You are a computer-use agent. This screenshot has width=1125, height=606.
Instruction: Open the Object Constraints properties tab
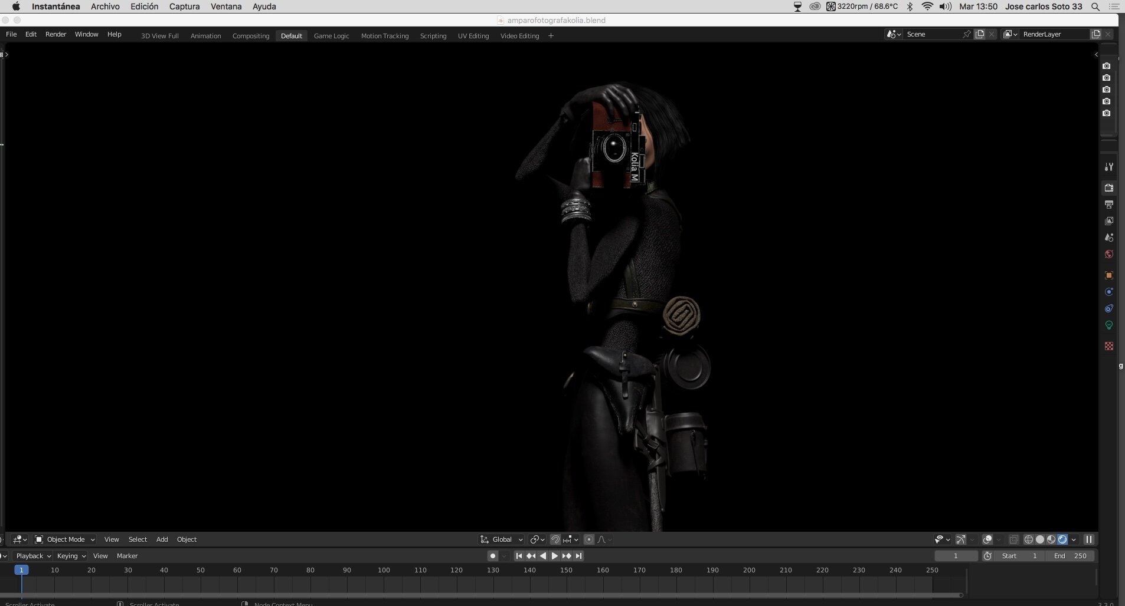tap(1108, 308)
